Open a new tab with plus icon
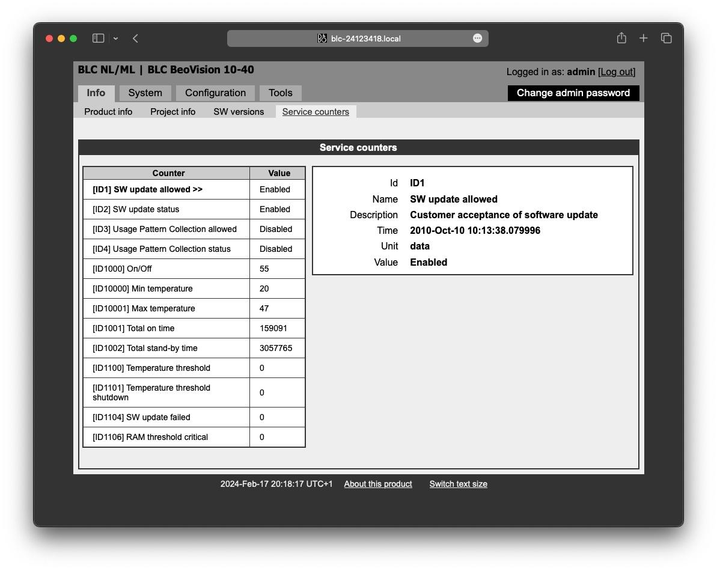 (x=643, y=38)
